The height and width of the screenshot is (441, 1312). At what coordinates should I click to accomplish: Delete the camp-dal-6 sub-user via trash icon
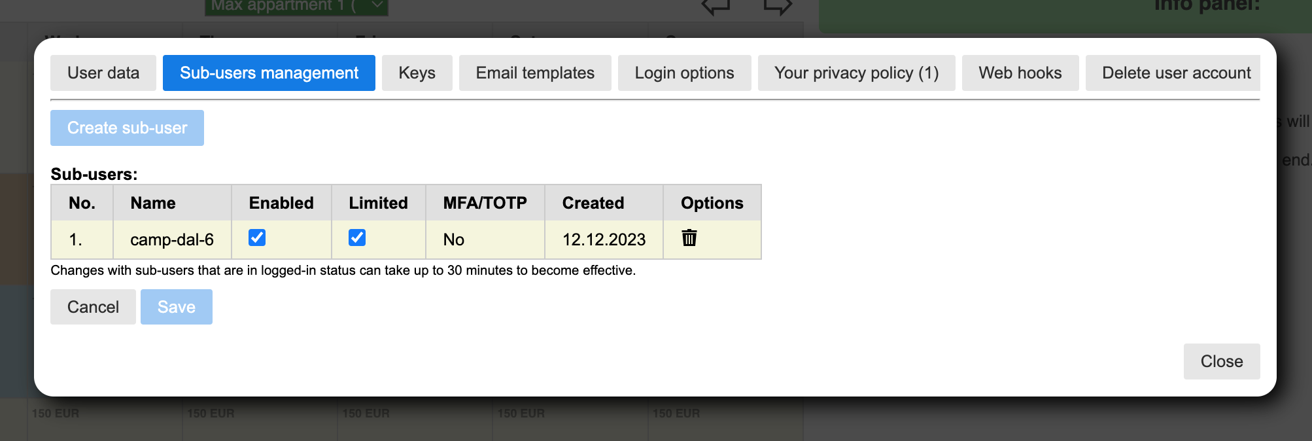coord(689,238)
